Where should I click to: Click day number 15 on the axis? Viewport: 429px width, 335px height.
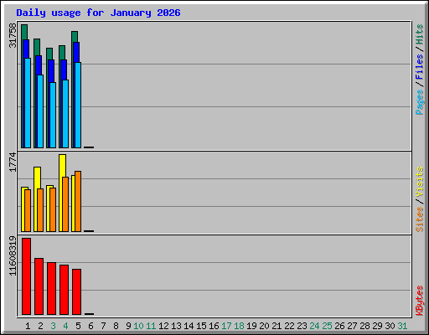201,326
